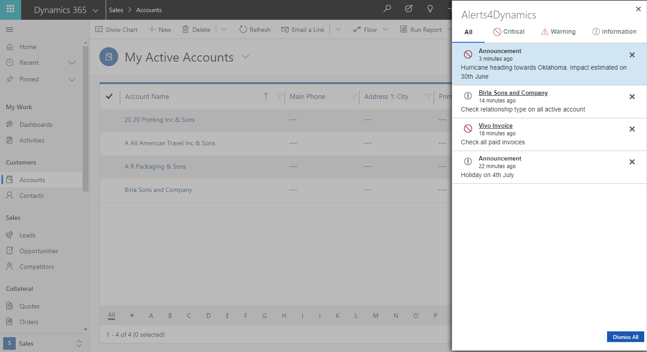Screen dimensions: 647x352
Task: Open the Flow command
Action: 365,30
